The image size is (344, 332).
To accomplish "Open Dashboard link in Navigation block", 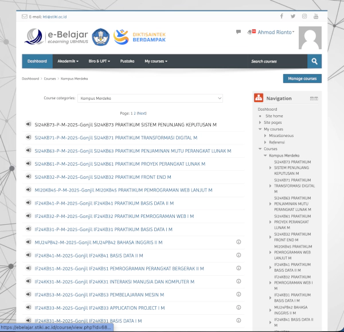I will [267, 109].
